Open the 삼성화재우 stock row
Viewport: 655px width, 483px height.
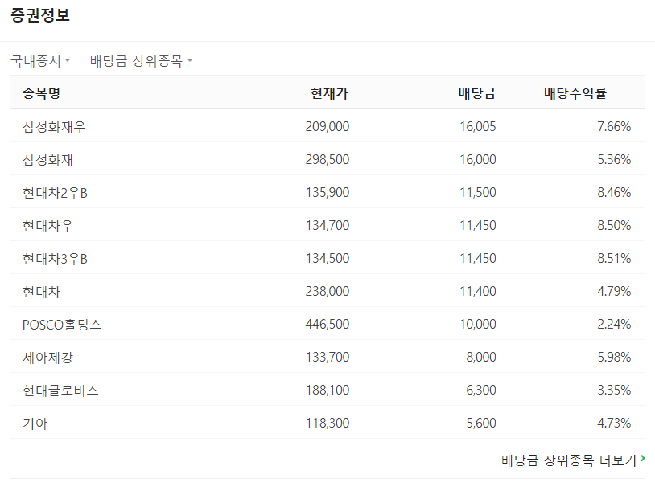tap(327, 126)
